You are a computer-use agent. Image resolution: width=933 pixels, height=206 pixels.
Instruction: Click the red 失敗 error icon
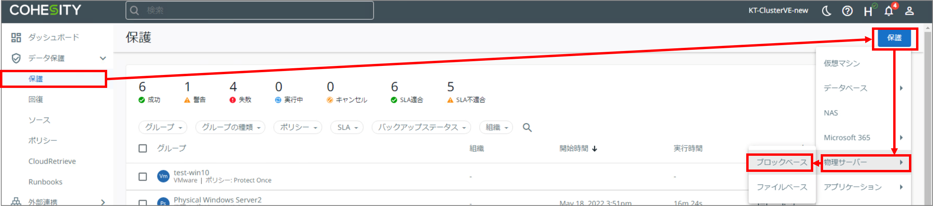(232, 100)
